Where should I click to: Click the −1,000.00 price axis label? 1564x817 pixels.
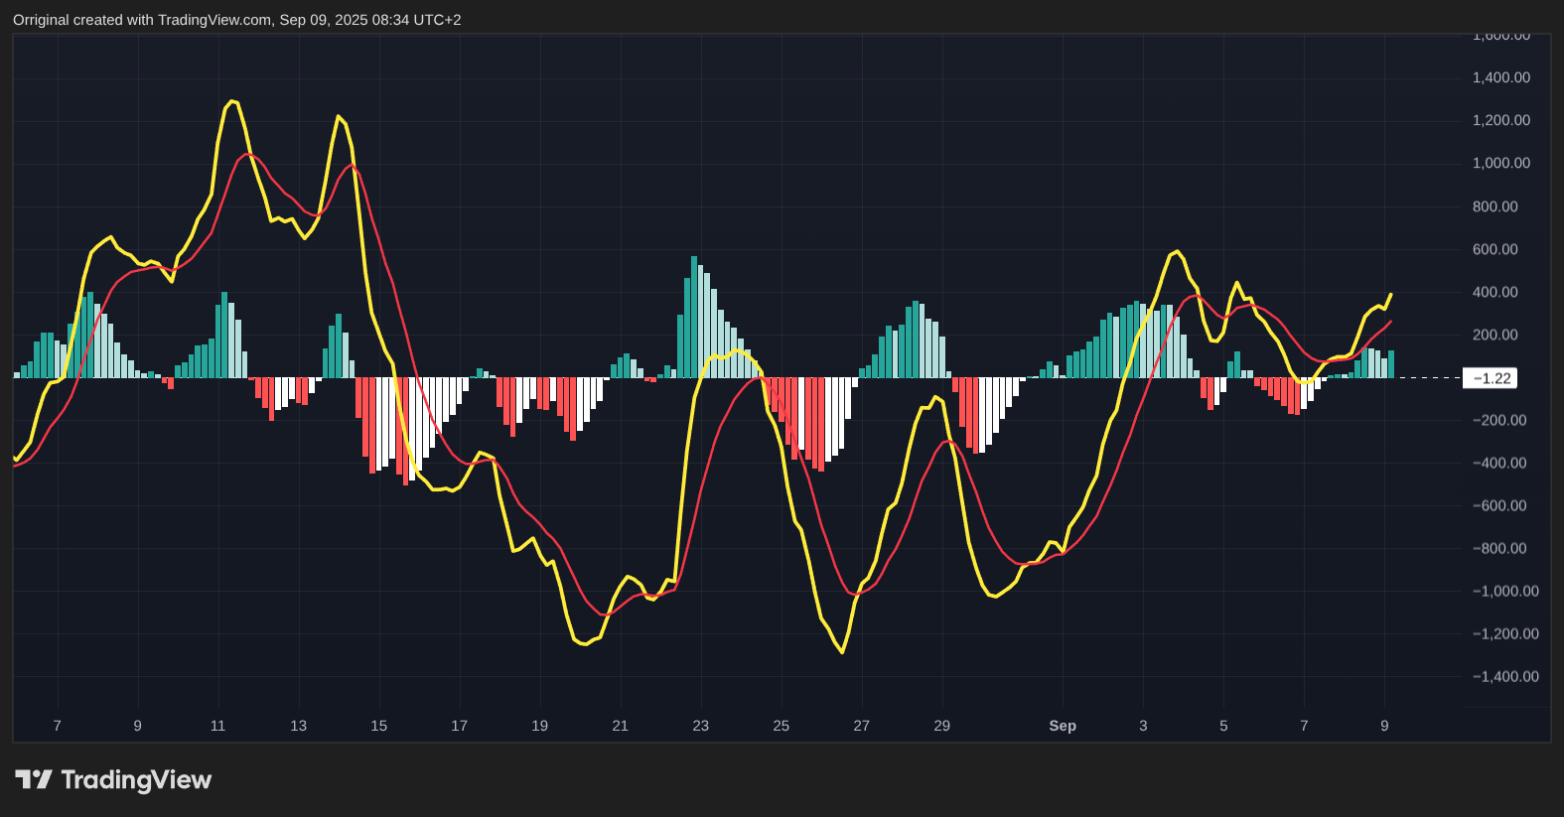[x=1505, y=591]
